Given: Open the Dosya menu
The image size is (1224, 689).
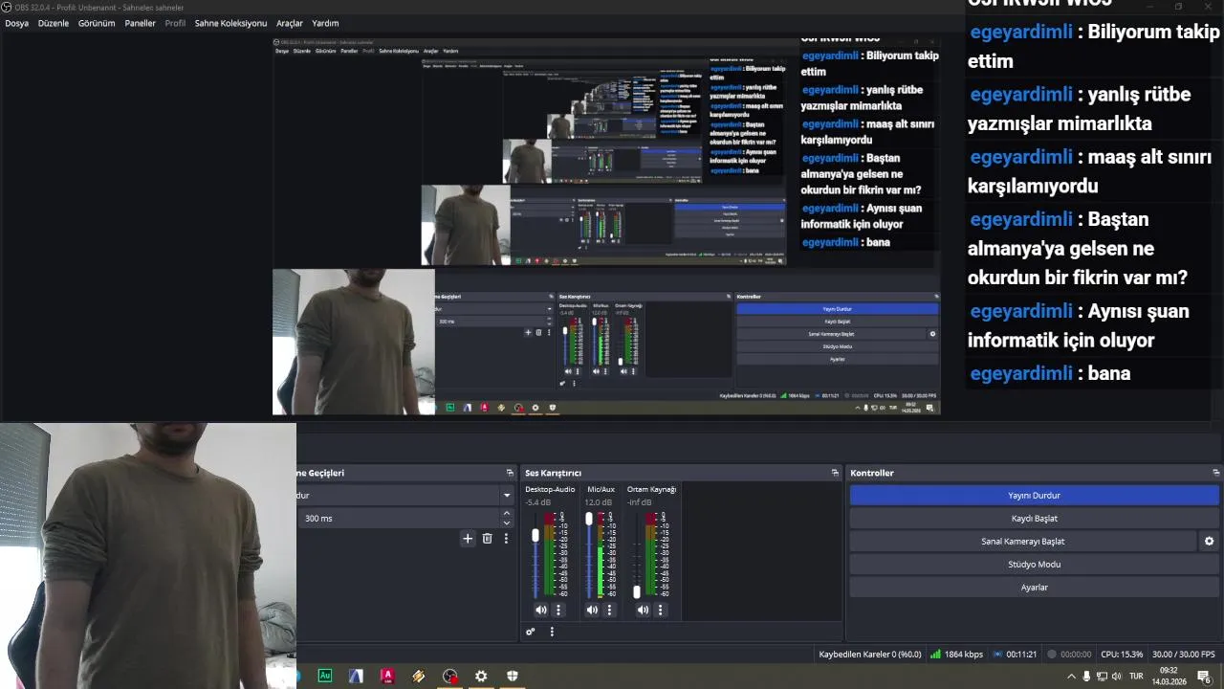Looking at the screenshot, I should [x=16, y=23].
